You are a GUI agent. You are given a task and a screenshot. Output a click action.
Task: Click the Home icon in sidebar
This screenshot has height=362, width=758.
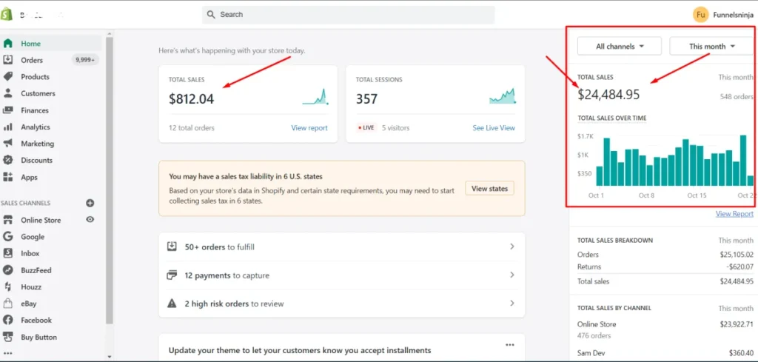(x=7, y=44)
